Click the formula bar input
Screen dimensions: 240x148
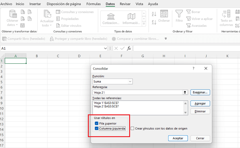(x=186, y=48)
